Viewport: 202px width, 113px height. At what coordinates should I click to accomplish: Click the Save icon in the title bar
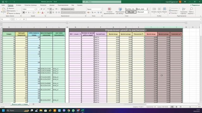[3, 2]
